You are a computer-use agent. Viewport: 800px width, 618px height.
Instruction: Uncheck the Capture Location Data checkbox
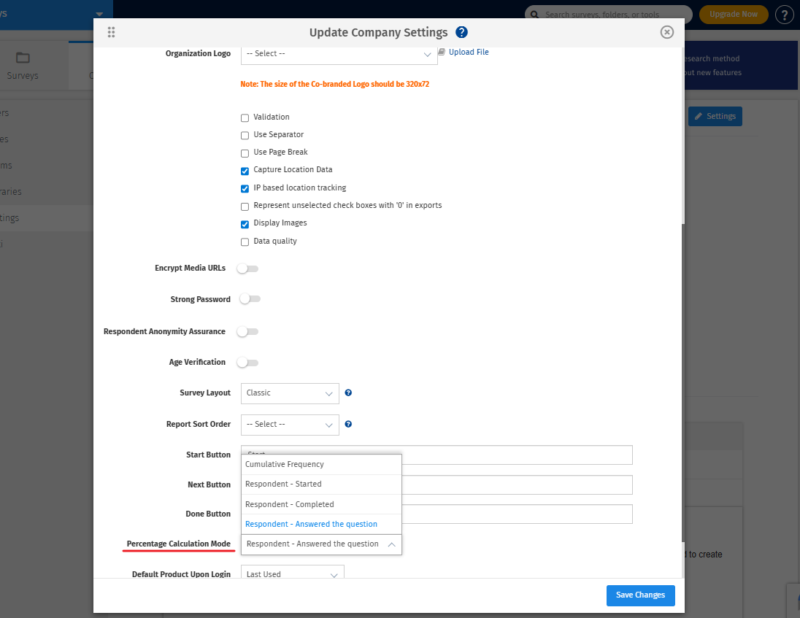(245, 171)
